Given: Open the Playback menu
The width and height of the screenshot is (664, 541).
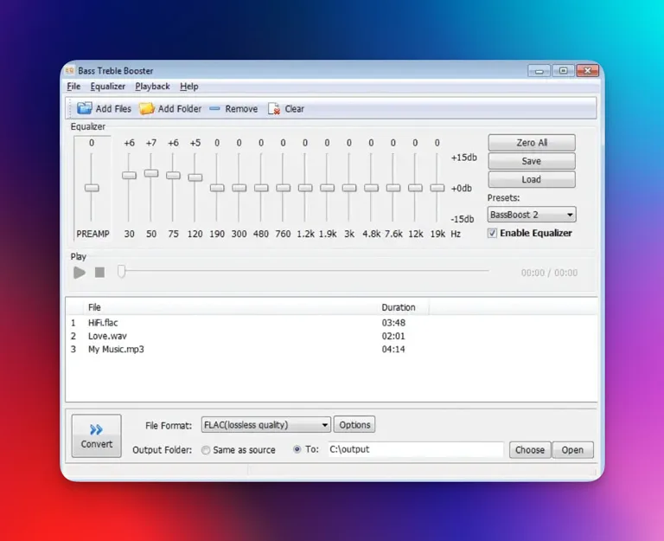Looking at the screenshot, I should (x=152, y=87).
